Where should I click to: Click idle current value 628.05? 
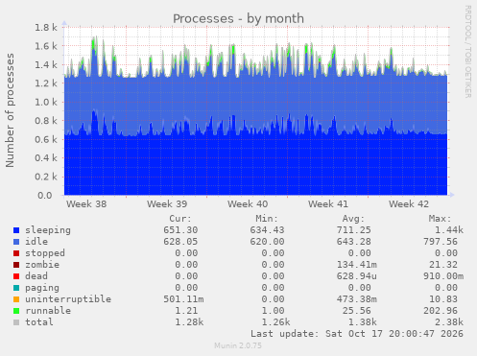click(x=180, y=242)
